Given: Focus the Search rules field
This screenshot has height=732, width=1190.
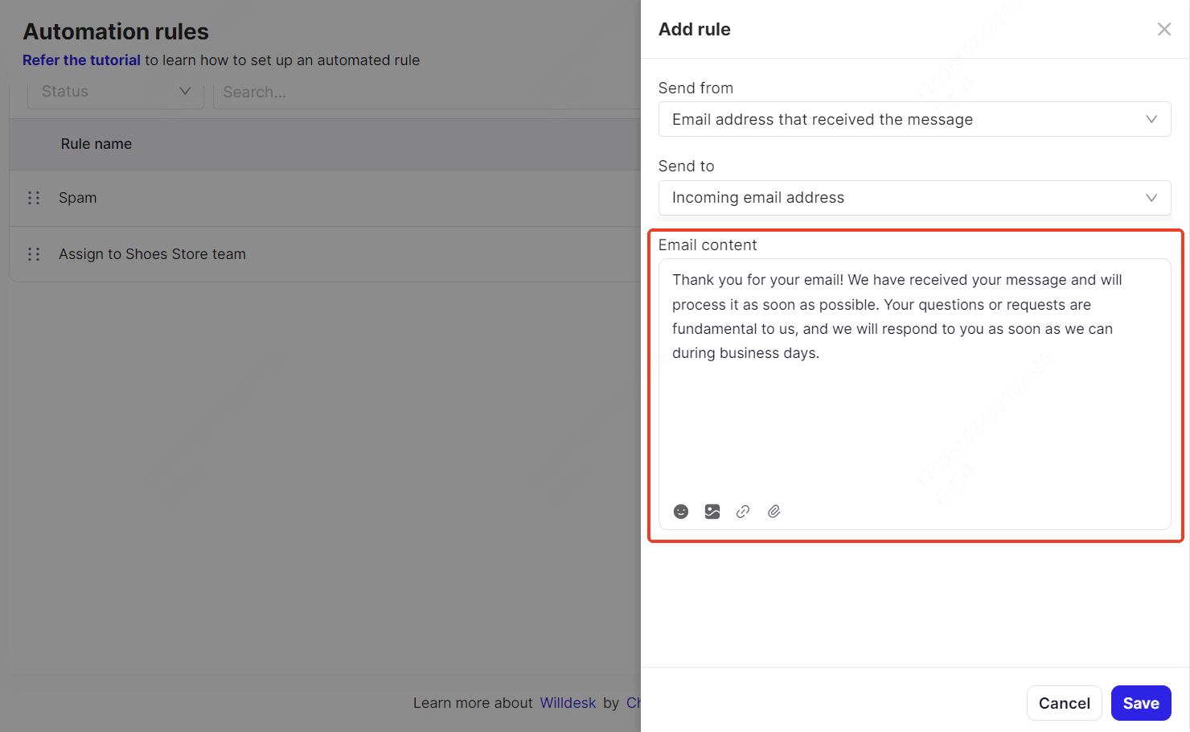Looking at the screenshot, I should 426,92.
